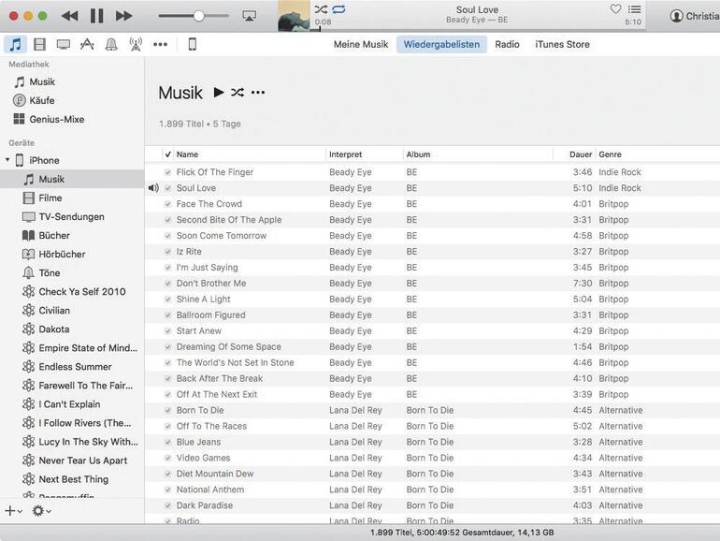Toggle shuffle in the now playing bar
Viewport: 720px width, 541px height.
(321, 9)
